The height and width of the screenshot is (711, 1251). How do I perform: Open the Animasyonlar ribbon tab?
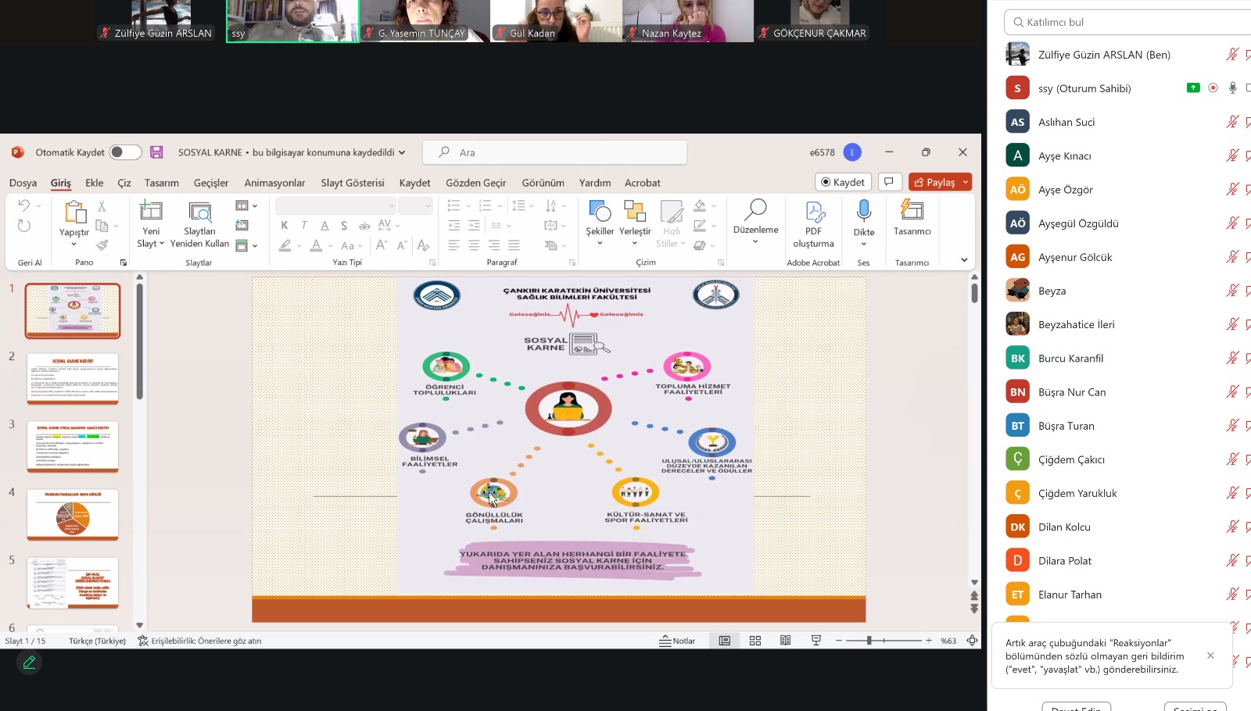(274, 183)
